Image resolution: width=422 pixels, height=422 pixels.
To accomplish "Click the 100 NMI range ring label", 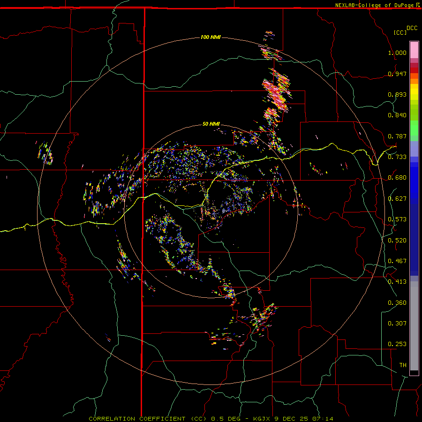I will click(211, 37).
